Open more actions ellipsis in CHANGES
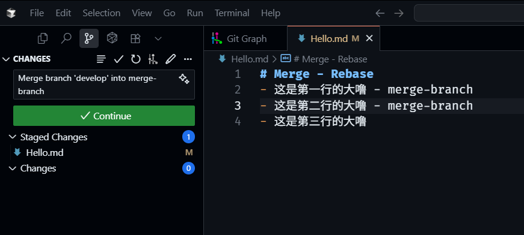The image size is (524, 235). tap(188, 59)
